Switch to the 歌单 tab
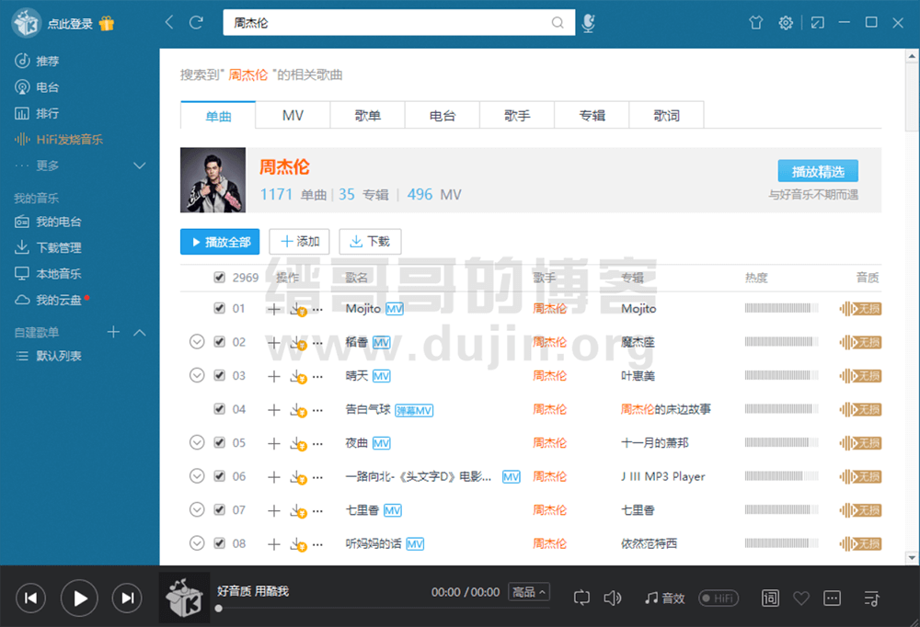 [367, 115]
